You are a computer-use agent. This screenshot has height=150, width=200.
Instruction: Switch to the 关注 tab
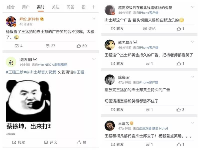56,7
